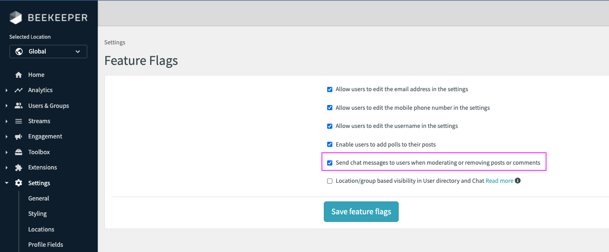Click the Save feature flags button
Image resolution: width=609 pixels, height=252 pixels.
pos(361,212)
